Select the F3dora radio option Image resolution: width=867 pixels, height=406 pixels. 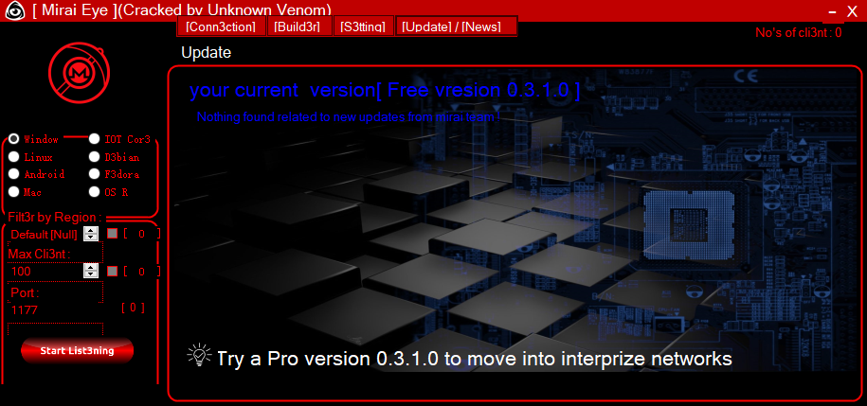point(95,174)
